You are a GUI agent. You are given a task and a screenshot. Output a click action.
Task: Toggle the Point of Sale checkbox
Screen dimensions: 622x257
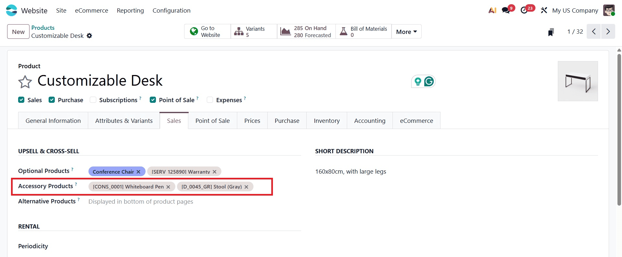point(153,100)
